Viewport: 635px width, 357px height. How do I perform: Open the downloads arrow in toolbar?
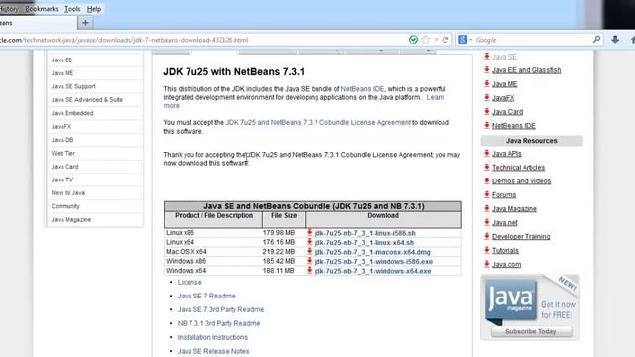coord(615,40)
